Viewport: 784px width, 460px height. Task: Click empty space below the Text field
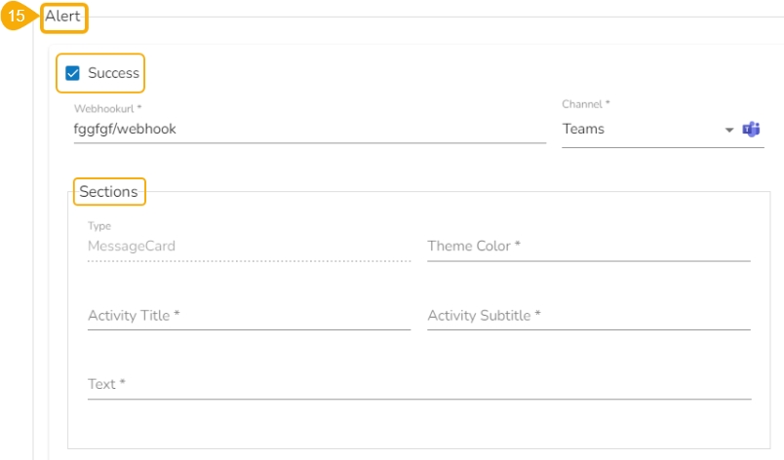pyautogui.click(x=419, y=424)
